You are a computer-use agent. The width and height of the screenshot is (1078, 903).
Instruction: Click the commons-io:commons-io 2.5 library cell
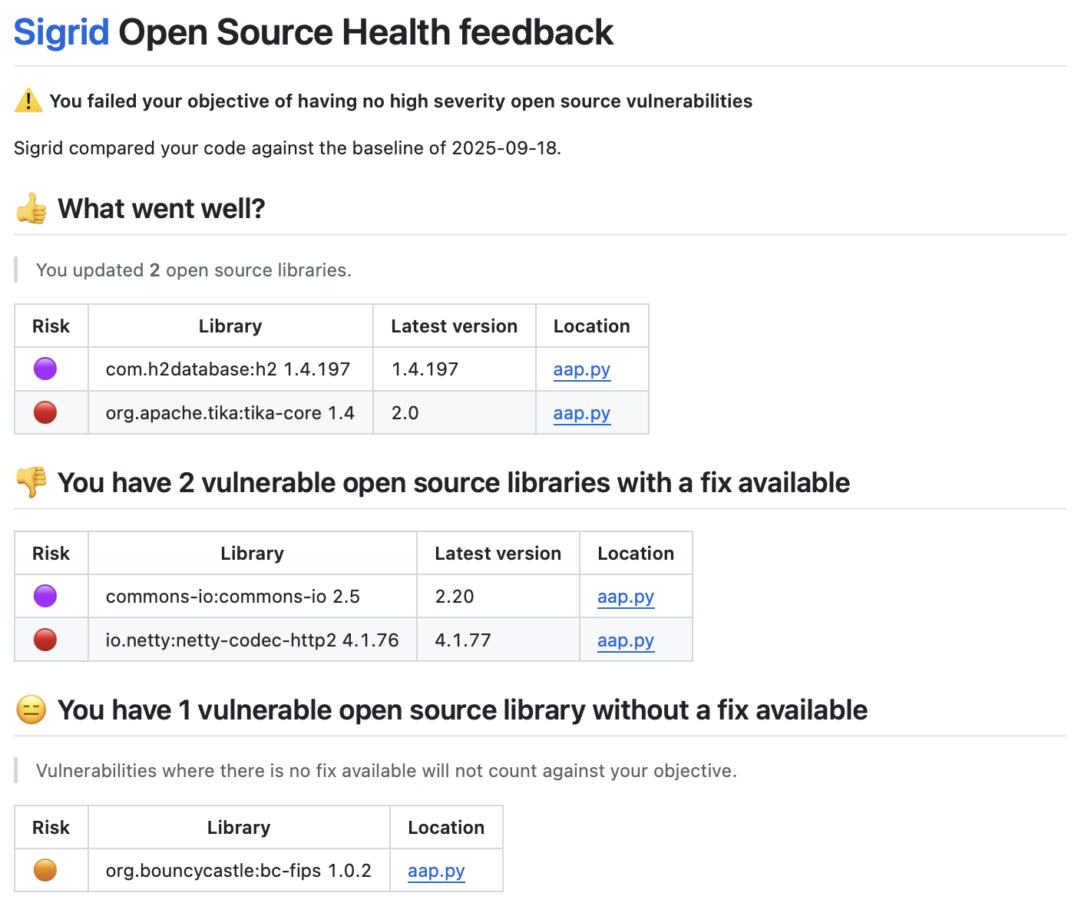pyautogui.click(x=233, y=597)
